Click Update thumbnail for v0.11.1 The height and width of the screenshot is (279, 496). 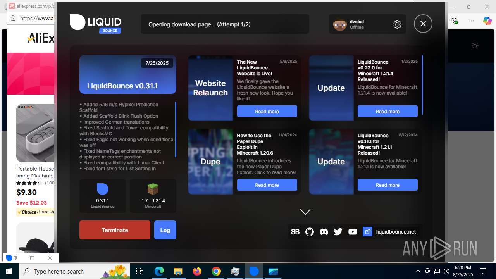[331, 162]
